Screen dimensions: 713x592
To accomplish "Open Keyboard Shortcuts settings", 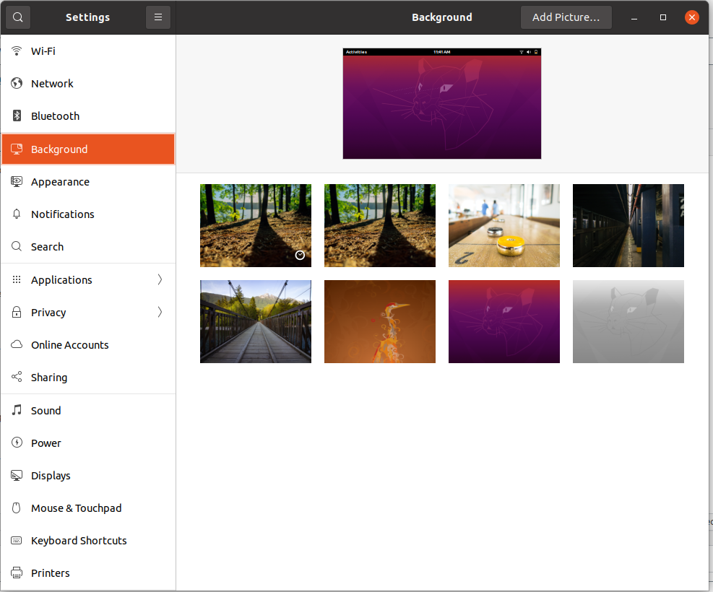I will 79,540.
